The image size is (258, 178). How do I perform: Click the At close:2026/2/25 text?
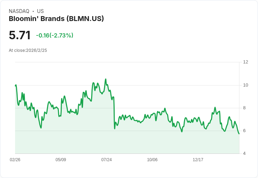28,50
